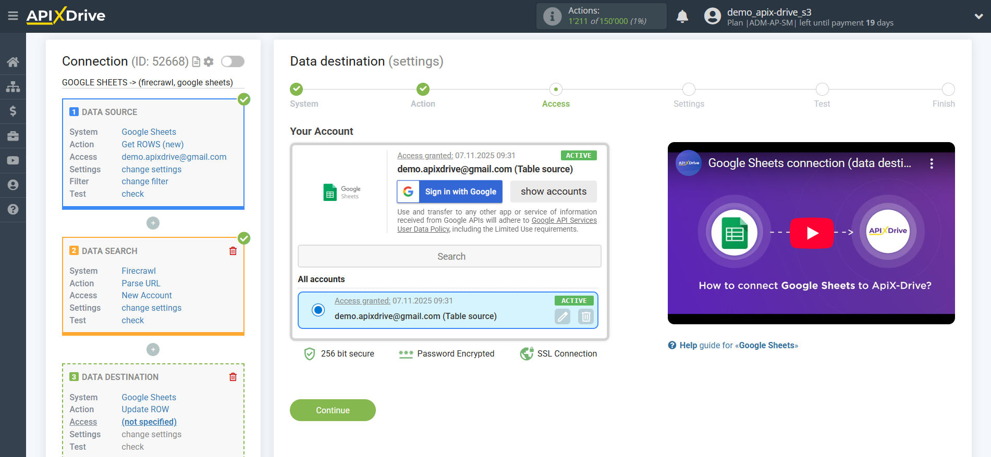Open the YouTube video sidebar icon
Image resolution: width=991 pixels, height=457 pixels.
point(13,160)
